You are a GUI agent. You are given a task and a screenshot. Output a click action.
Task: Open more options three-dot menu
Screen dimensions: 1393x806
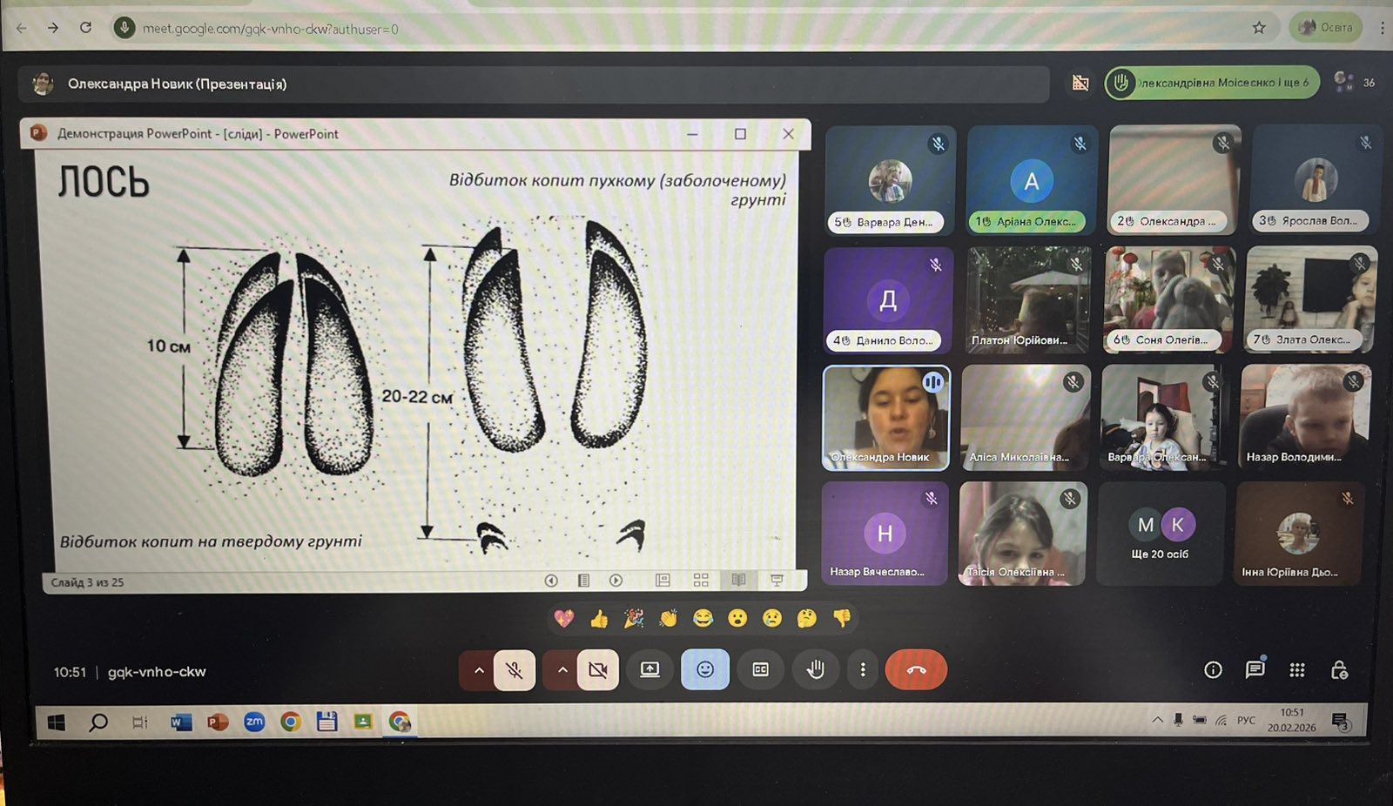click(x=863, y=669)
